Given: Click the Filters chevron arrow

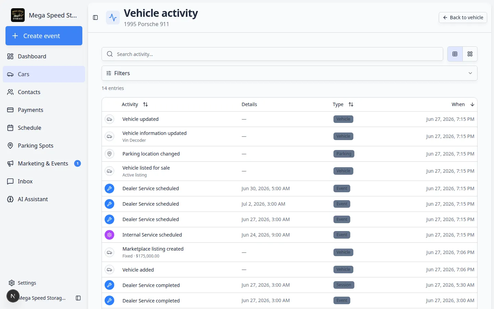Looking at the screenshot, I should [470, 73].
